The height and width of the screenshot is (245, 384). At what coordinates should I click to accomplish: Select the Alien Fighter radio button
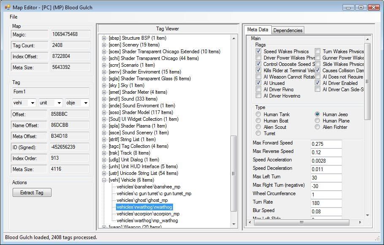point(317,127)
